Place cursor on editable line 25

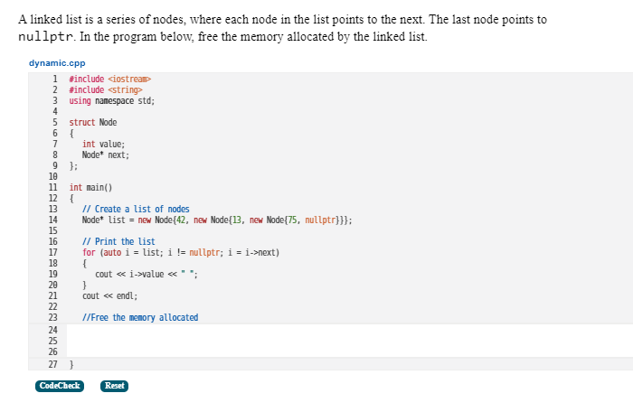coord(350,341)
